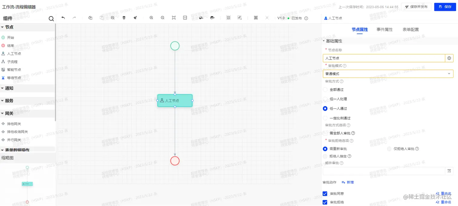Image resolution: width=458 pixels, height=206 pixels.
Task: Select the 任一人处理 radio option
Action: pos(325,99)
